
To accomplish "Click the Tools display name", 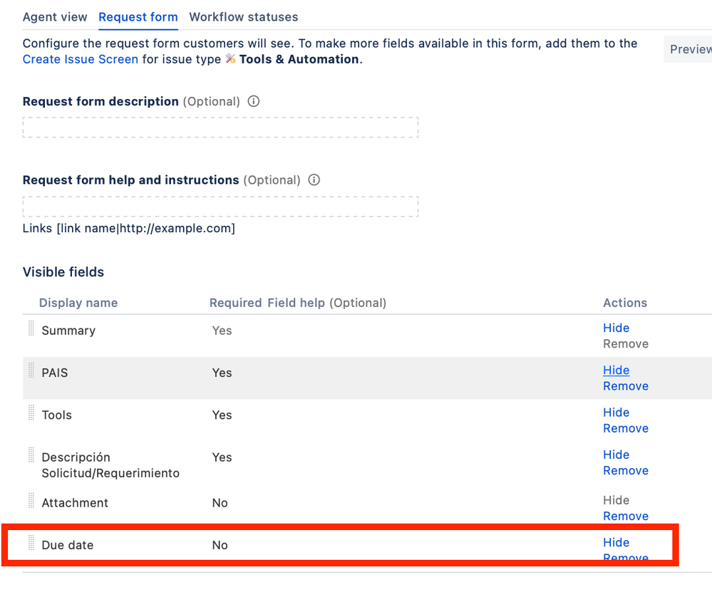I will (57, 415).
